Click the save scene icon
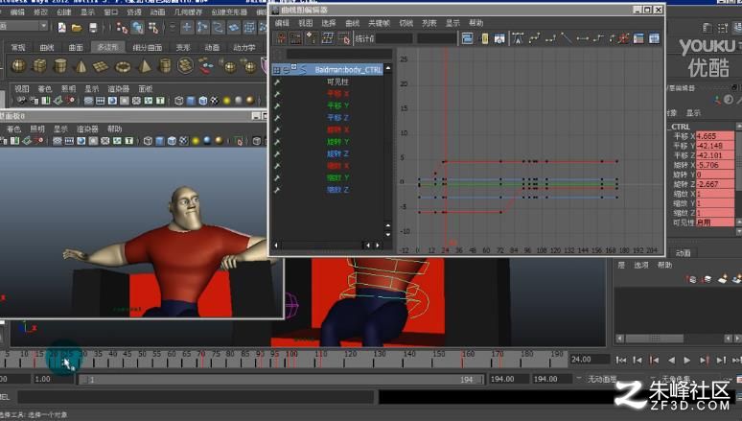The width and height of the screenshot is (742, 421). click(x=93, y=28)
